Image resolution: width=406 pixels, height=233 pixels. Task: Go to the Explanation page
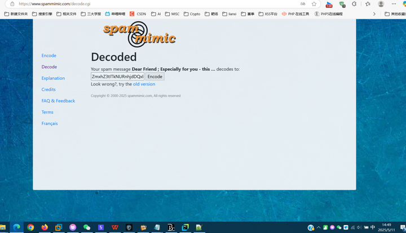[53, 78]
